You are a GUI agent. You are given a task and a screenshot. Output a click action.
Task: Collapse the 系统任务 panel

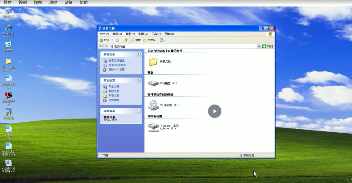139,54
